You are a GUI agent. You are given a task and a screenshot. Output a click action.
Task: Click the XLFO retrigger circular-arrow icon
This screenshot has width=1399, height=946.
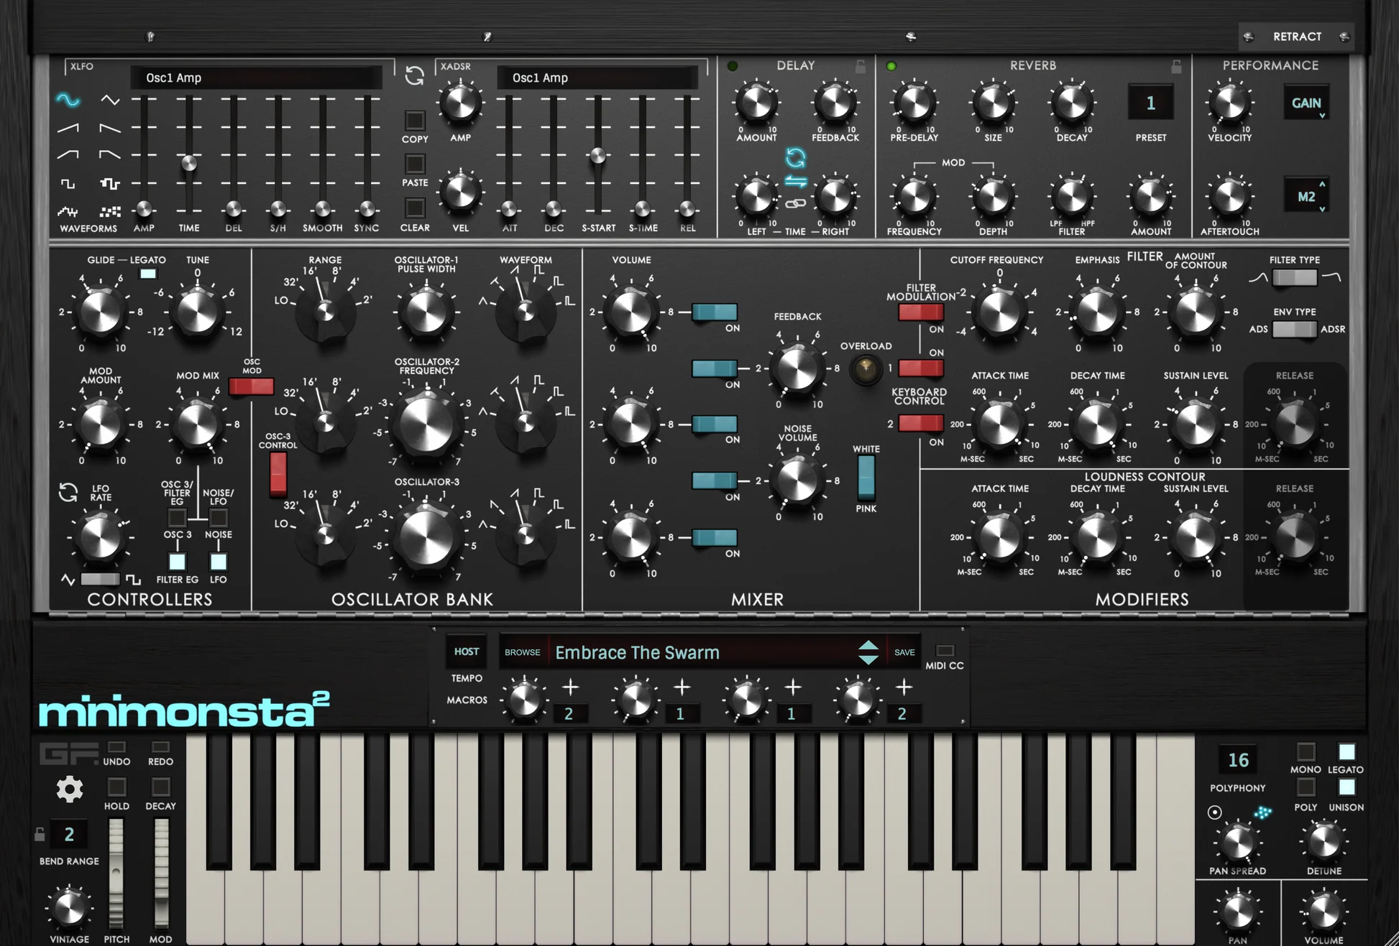[x=416, y=74]
